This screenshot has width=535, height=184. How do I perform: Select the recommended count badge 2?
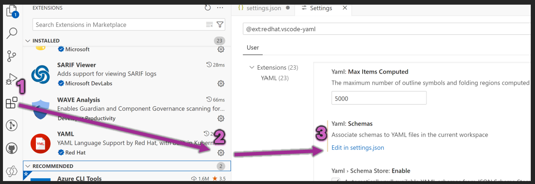(221, 166)
